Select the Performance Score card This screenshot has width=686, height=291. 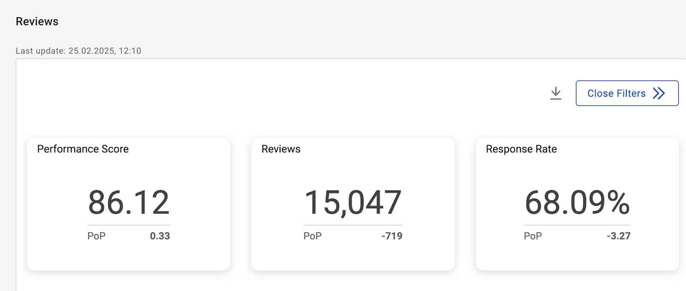click(x=129, y=257)
